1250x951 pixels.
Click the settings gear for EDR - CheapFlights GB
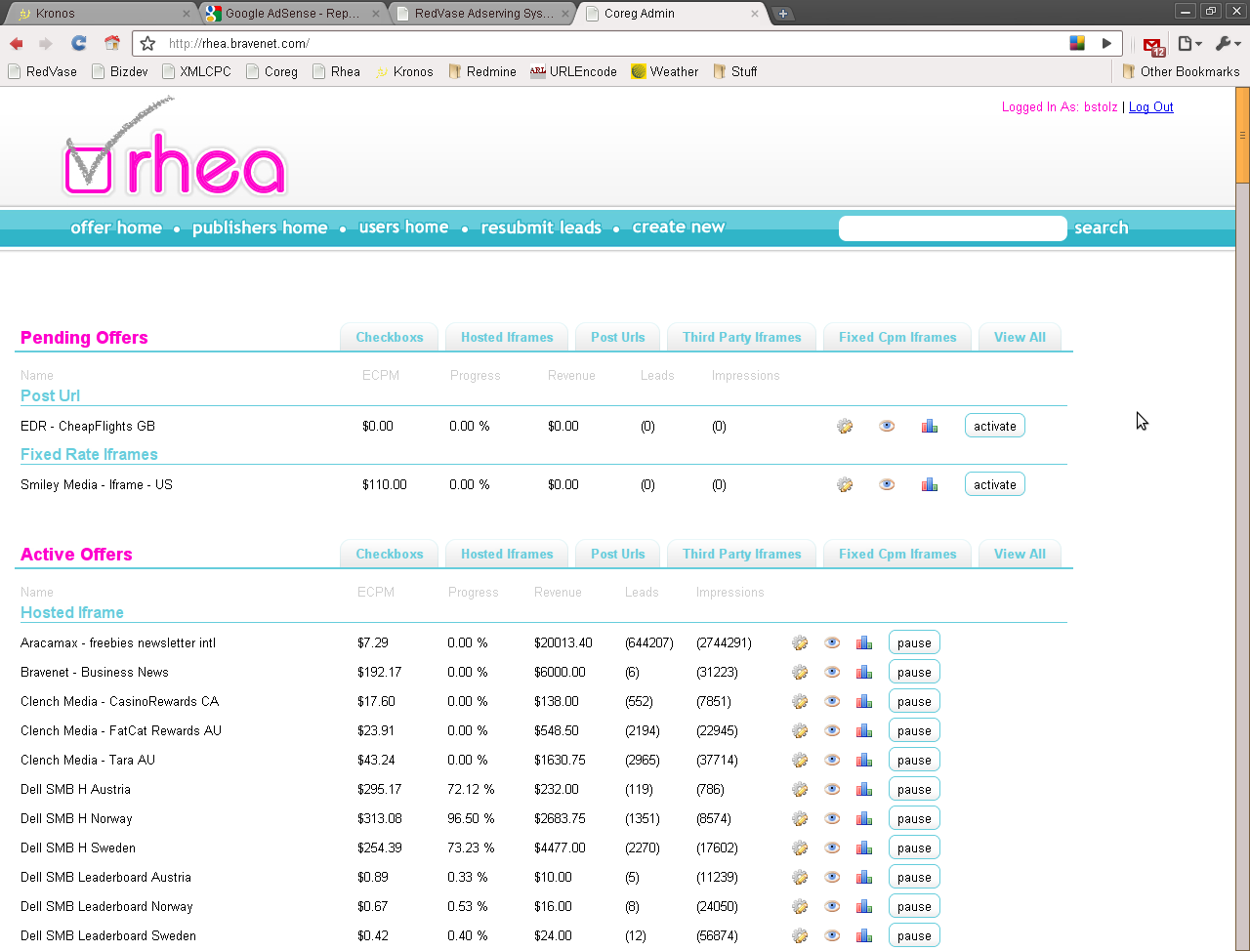point(845,427)
